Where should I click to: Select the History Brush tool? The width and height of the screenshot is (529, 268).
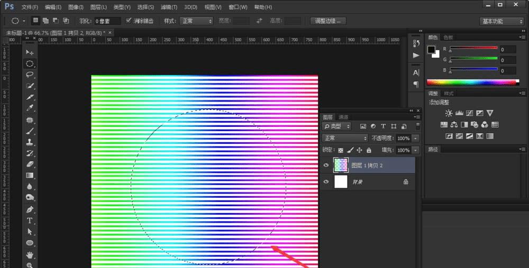pyautogui.click(x=30, y=153)
